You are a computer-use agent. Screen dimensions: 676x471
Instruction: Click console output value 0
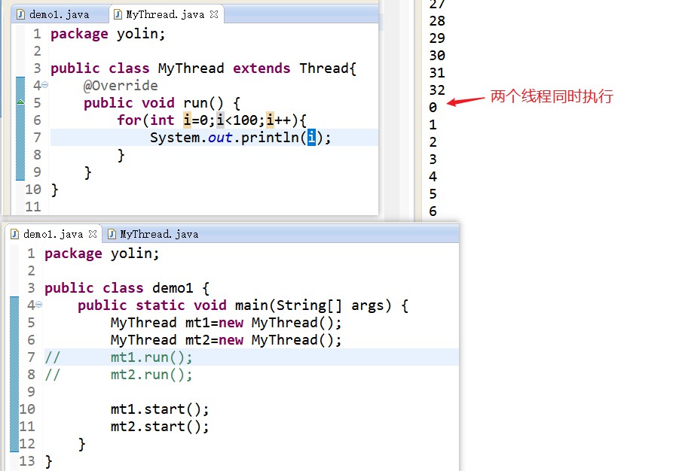click(433, 107)
